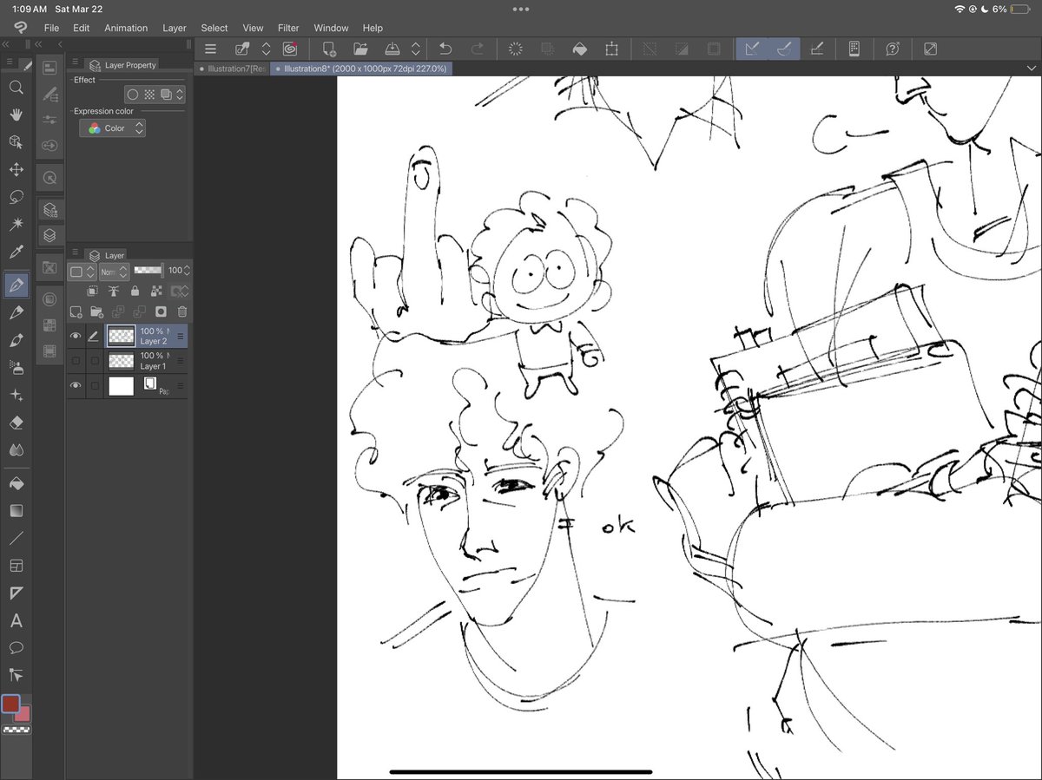Delete layer with the trash icon
Screen dimensions: 1042x780
click(181, 311)
